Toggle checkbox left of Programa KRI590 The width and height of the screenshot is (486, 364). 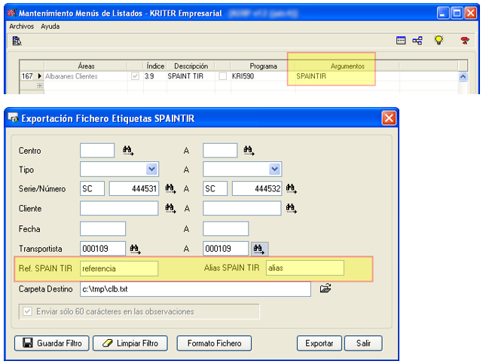pos(222,77)
